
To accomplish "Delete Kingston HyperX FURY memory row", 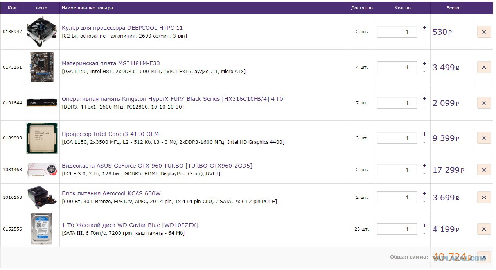I will [484, 103].
